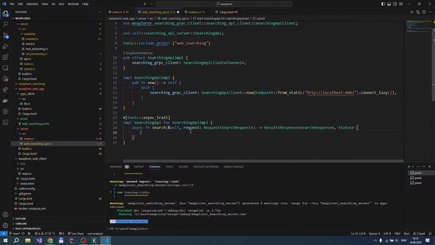Viewport: 435px width, 245px height.
Task: Open the terminal launch profile dropdown arrow
Action: point(413,167)
